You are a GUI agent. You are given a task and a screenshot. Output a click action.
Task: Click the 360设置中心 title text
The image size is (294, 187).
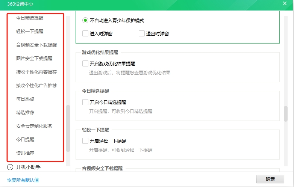(x=20, y=4)
